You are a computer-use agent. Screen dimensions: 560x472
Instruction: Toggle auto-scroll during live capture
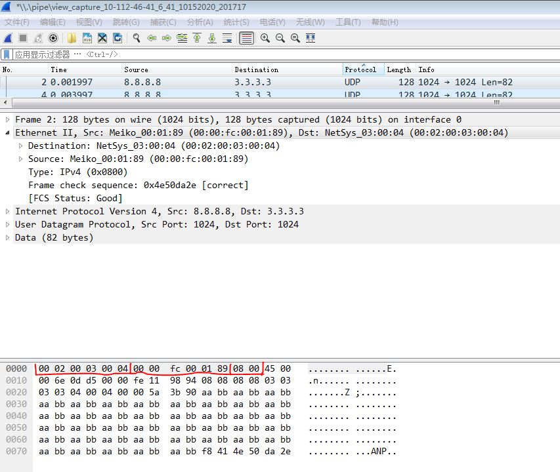pos(226,38)
